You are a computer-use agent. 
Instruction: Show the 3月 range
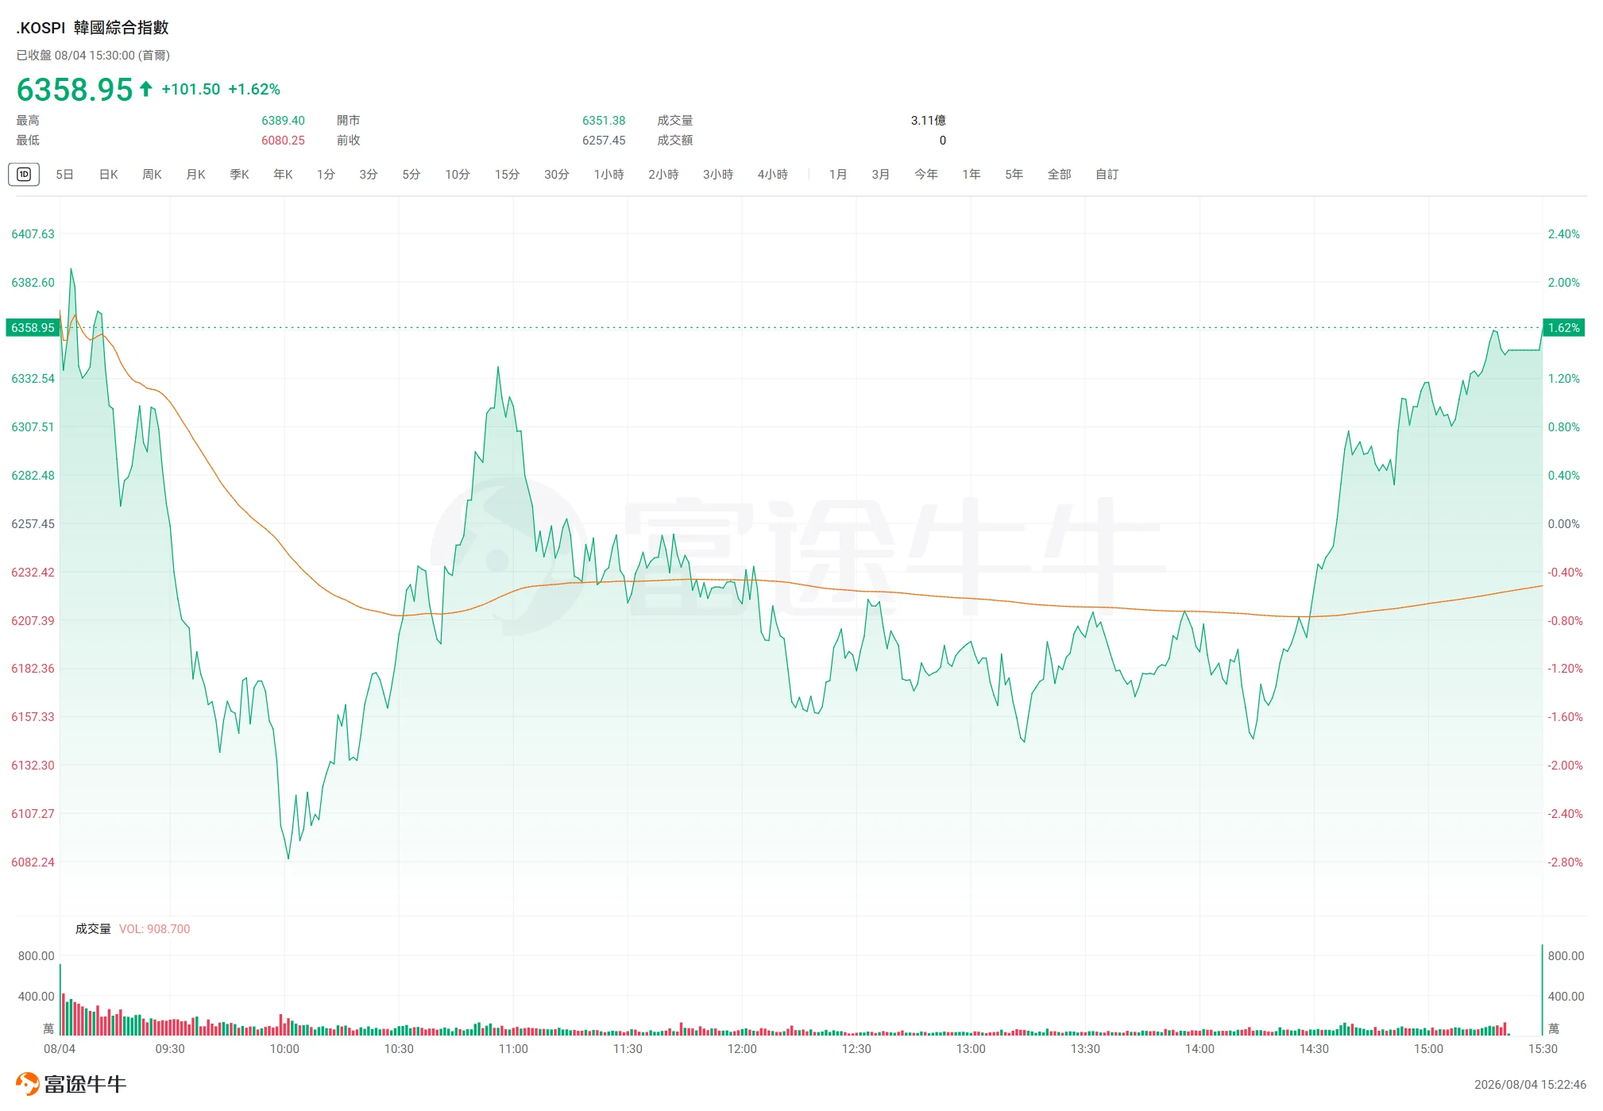880,175
